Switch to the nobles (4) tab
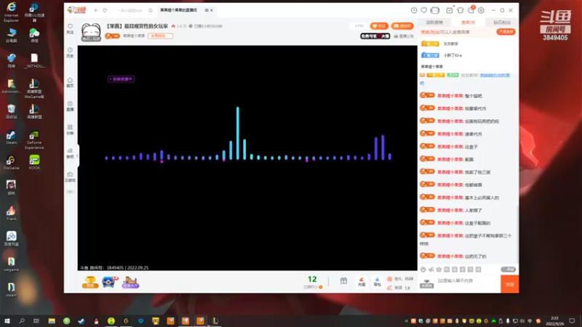The image size is (582, 327). (468, 23)
